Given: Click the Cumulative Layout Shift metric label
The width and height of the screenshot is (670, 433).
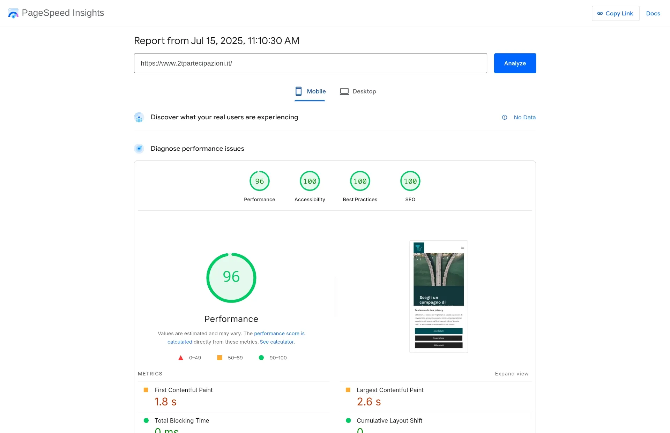Looking at the screenshot, I should tap(389, 421).
